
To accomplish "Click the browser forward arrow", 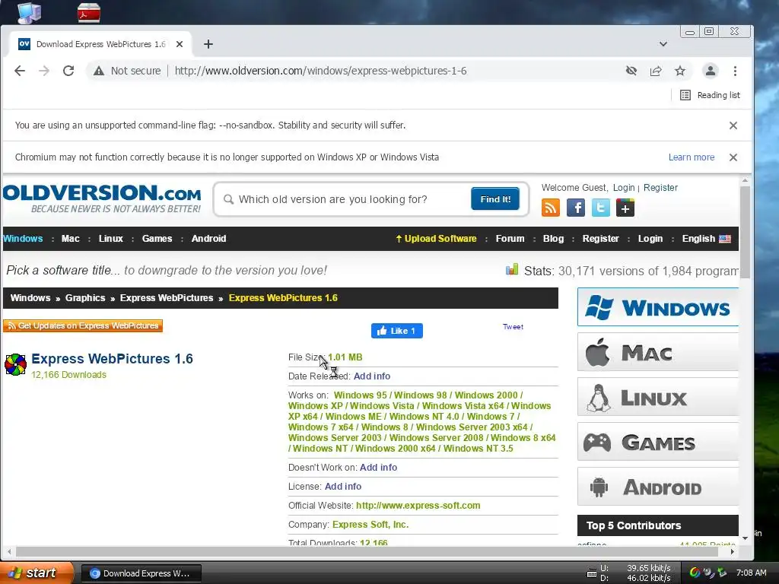I will click(44, 71).
